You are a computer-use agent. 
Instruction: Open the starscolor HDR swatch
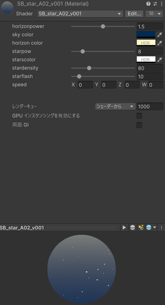click(x=146, y=60)
